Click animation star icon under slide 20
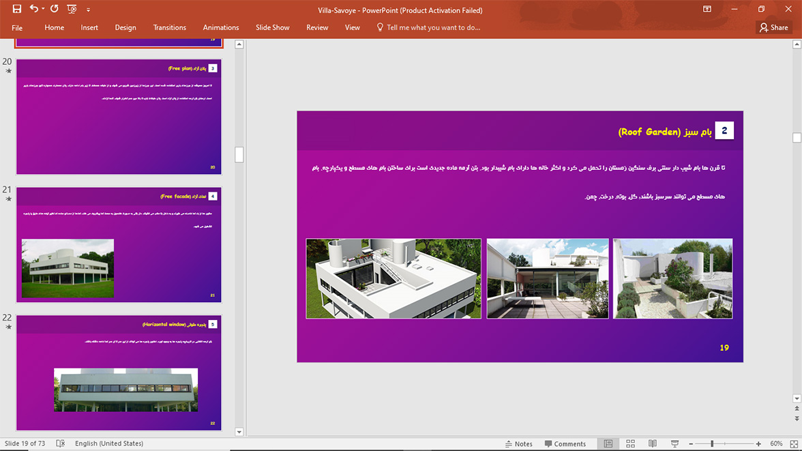 [x=8, y=71]
